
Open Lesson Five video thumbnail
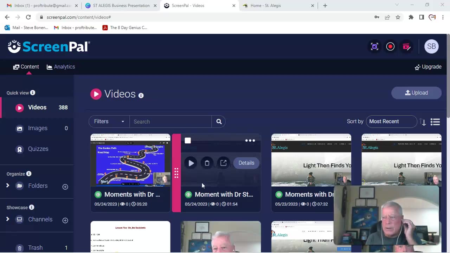coord(130,236)
